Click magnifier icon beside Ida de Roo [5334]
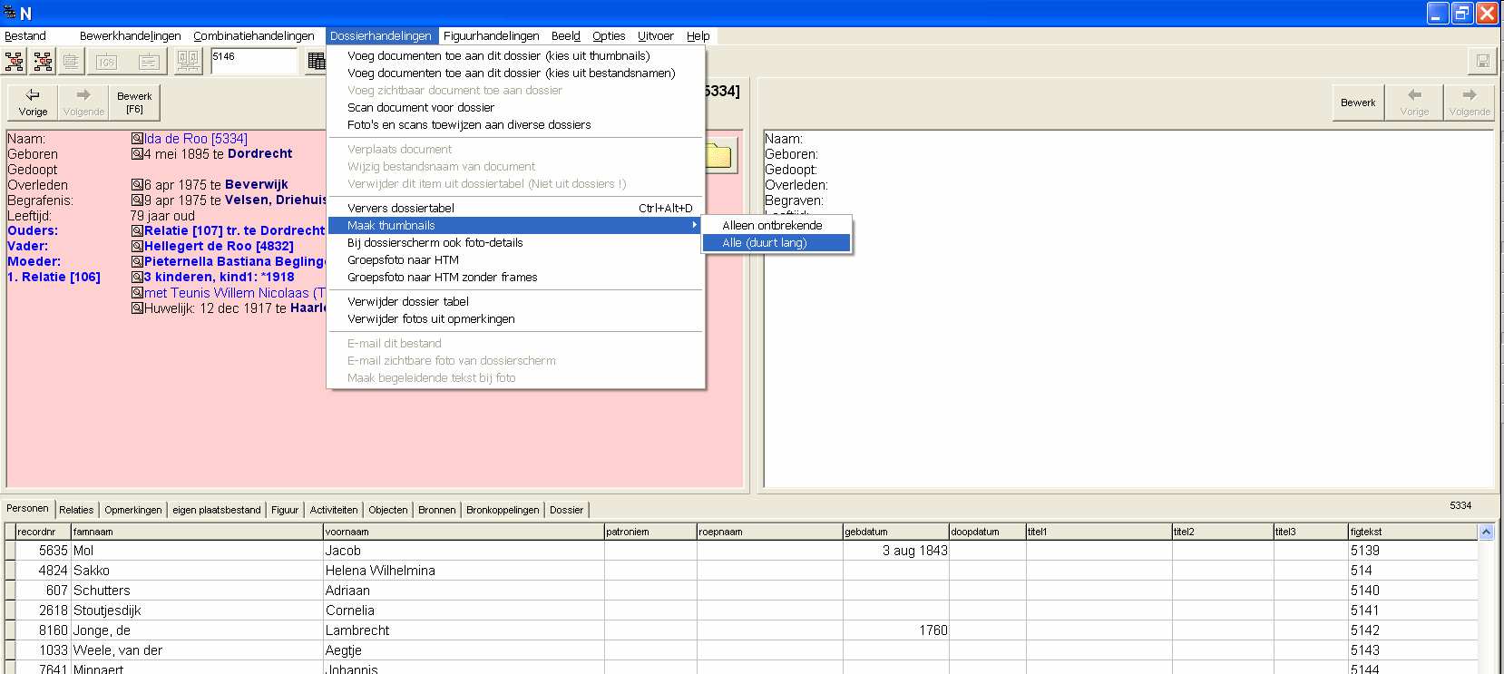The width and height of the screenshot is (1504, 674). [137, 139]
